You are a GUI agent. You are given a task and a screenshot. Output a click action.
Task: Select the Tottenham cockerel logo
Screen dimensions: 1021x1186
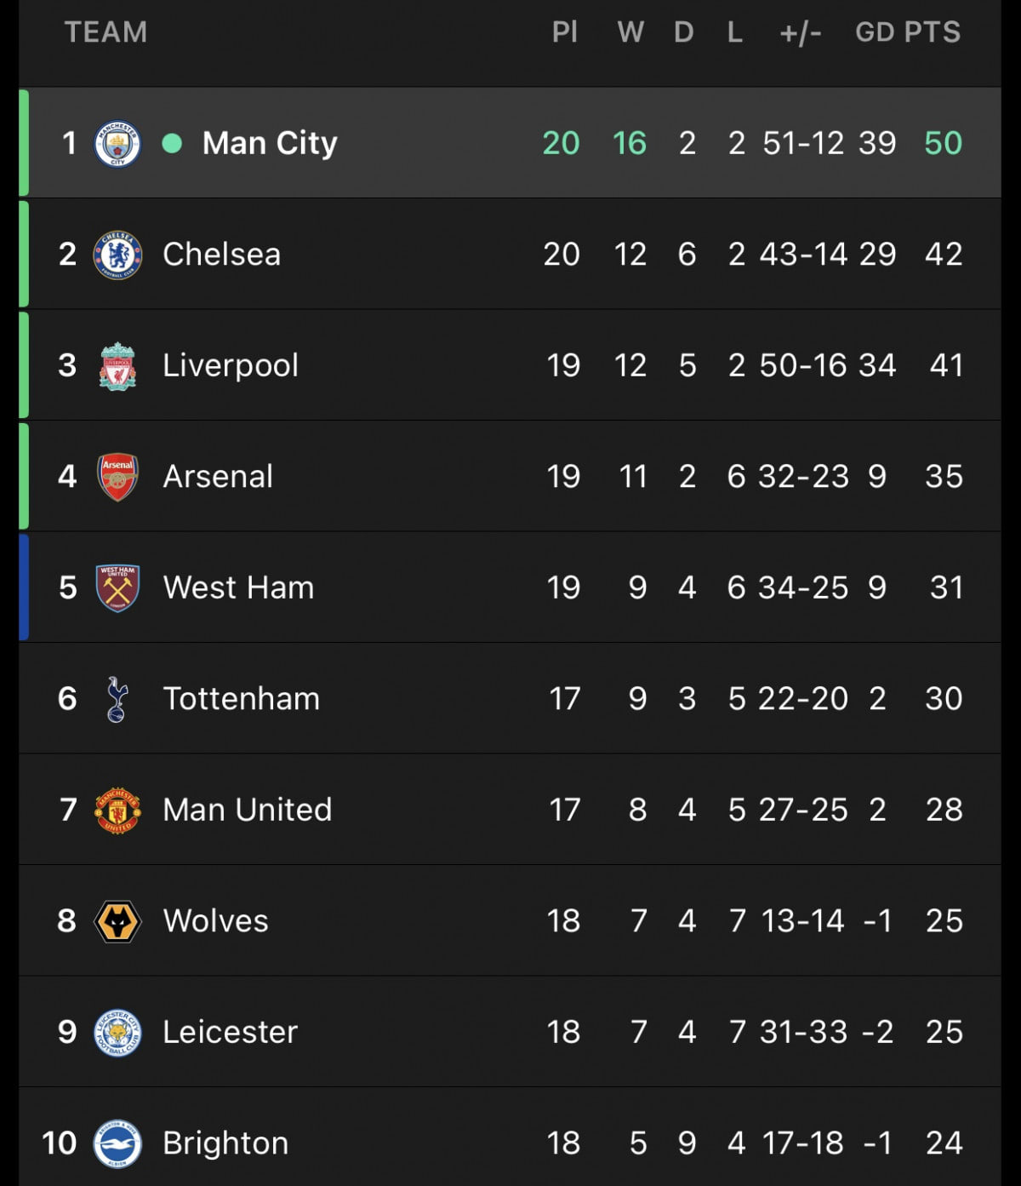117,699
